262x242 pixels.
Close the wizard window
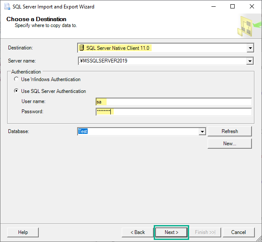pyautogui.click(x=252, y=6)
